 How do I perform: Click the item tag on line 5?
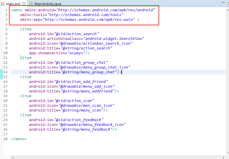(26, 29)
